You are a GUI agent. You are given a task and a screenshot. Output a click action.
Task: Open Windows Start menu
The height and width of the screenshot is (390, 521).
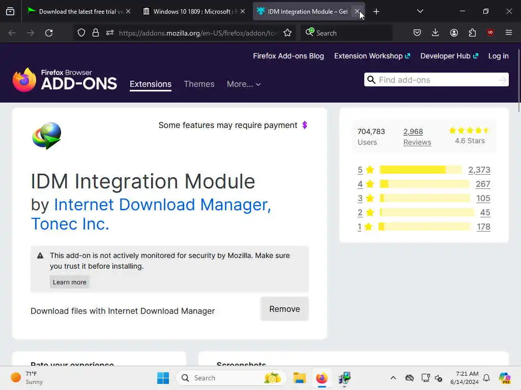pyautogui.click(x=163, y=378)
